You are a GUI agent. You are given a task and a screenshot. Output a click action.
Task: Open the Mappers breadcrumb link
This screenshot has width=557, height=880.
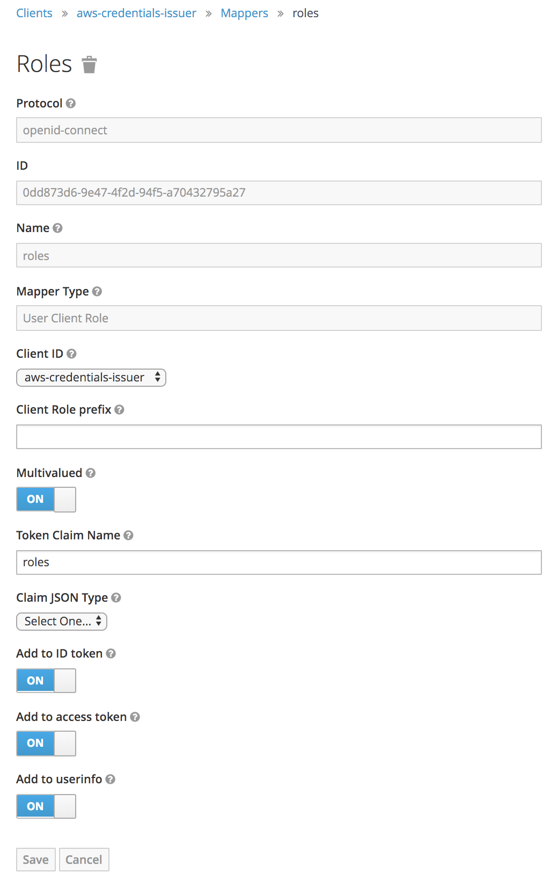click(244, 13)
